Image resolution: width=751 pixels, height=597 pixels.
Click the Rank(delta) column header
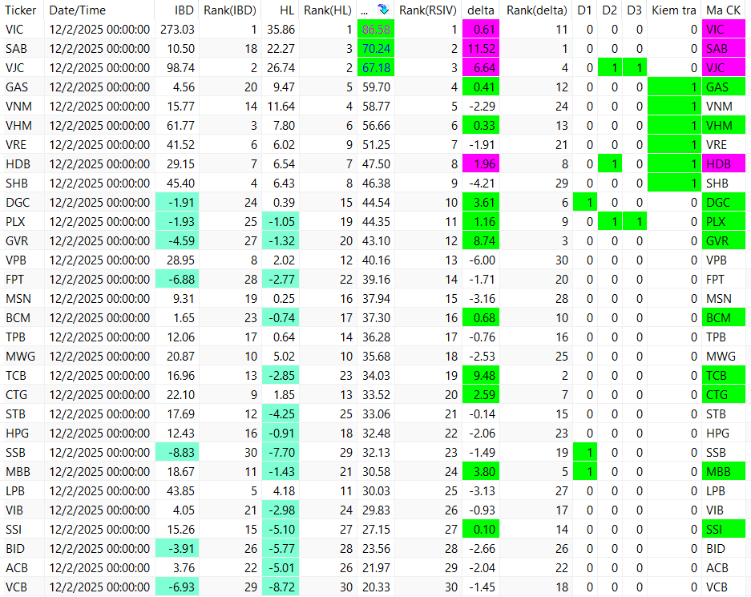536,10
